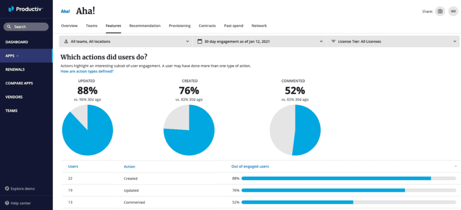Click the text vs. 83% 30d ago
The height and width of the screenshot is (210, 461).
tap(189, 100)
